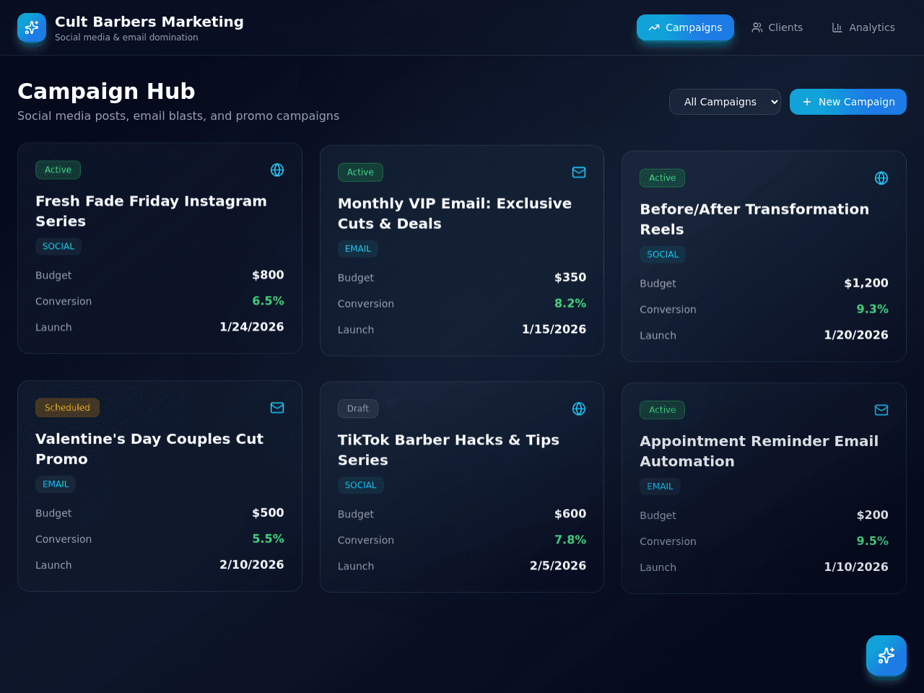Click the Campaign Hub heading
Image resolution: width=924 pixels, height=693 pixels.
[106, 92]
